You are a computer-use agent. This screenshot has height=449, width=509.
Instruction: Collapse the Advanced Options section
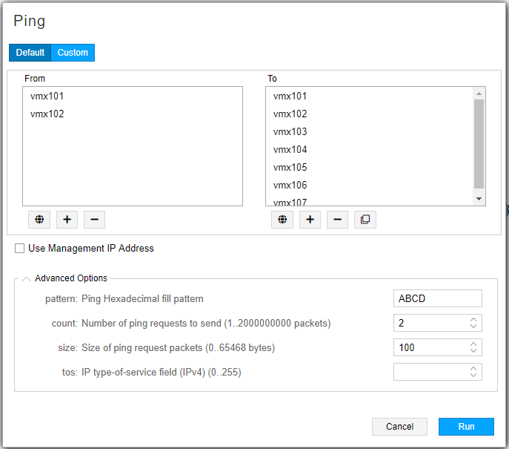pyautogui.click(x=27, y=279)
